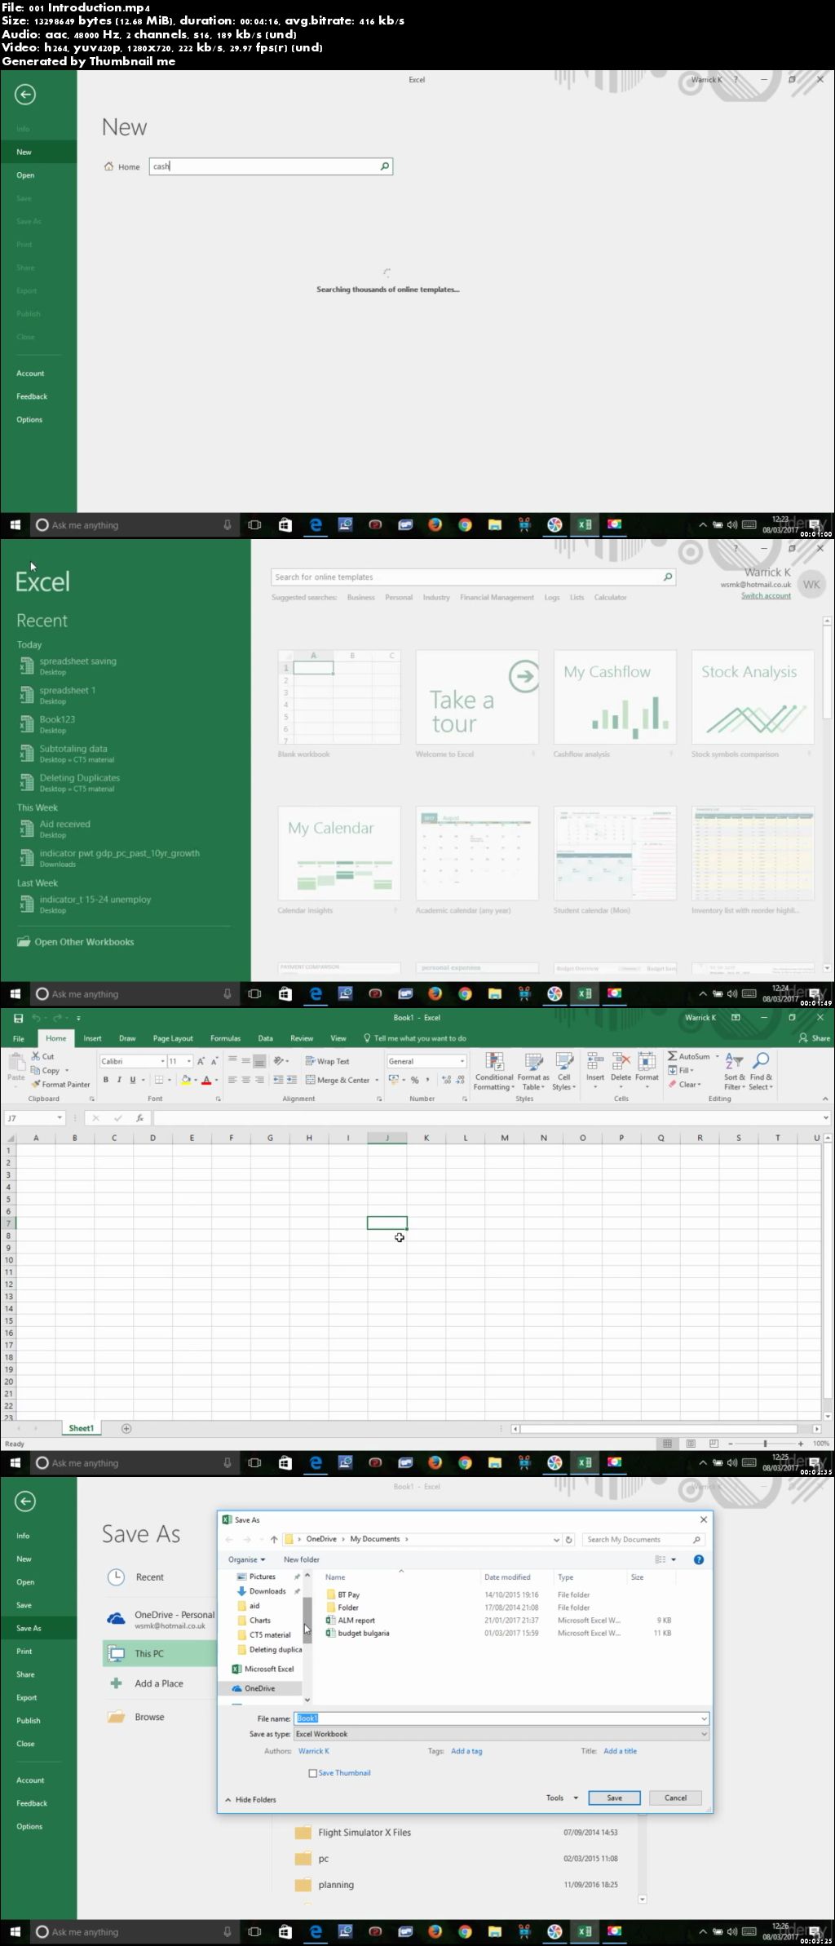Open the Calibri font name dropdown

(162, 1061)
